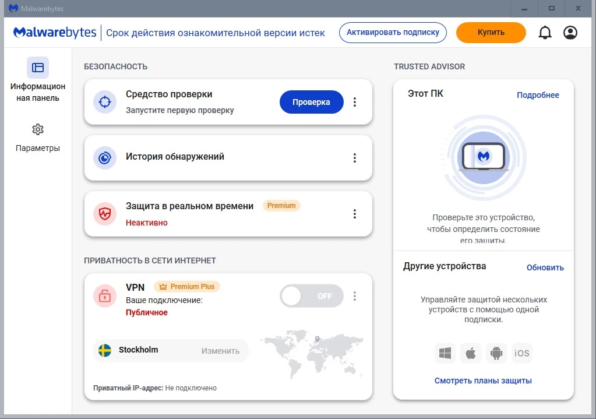Click the orange Купить button
Viewport: 596px width, 419px height.
pos(491,33)
